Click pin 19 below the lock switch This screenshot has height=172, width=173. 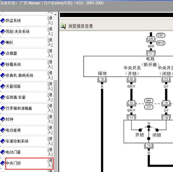148,145
